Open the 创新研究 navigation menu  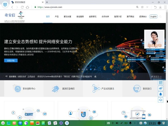click(93, 17)
